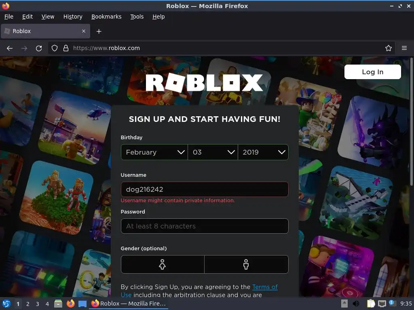Click the removable media eject tray icon
The image size is (414, 310).
344,304
